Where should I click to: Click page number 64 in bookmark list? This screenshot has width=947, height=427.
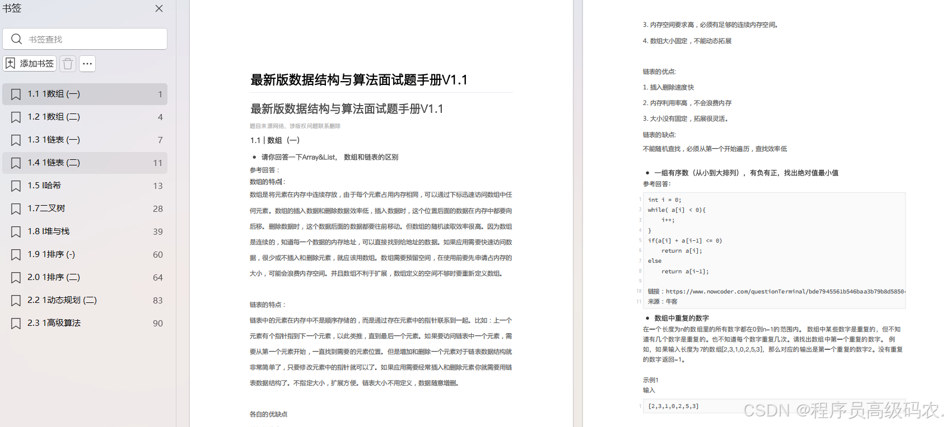pyautogui.click(x=158, y=278)
